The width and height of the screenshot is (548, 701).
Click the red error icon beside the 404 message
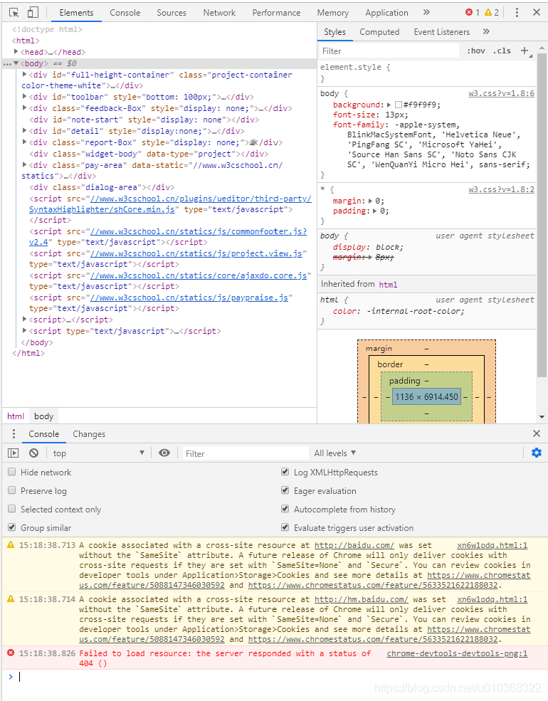[11, 653]
